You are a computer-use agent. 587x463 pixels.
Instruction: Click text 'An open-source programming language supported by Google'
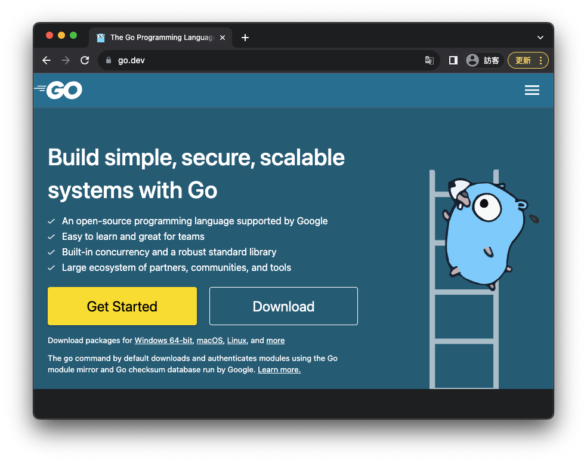194,221
